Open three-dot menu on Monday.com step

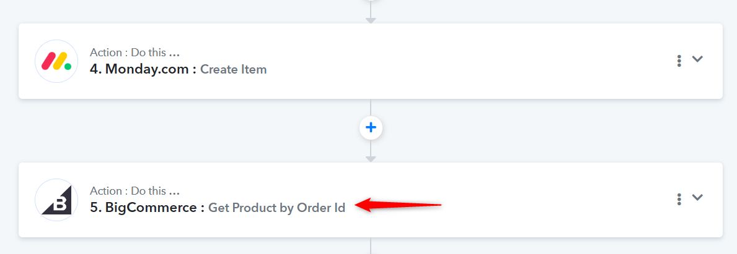(x=679, y=61)
